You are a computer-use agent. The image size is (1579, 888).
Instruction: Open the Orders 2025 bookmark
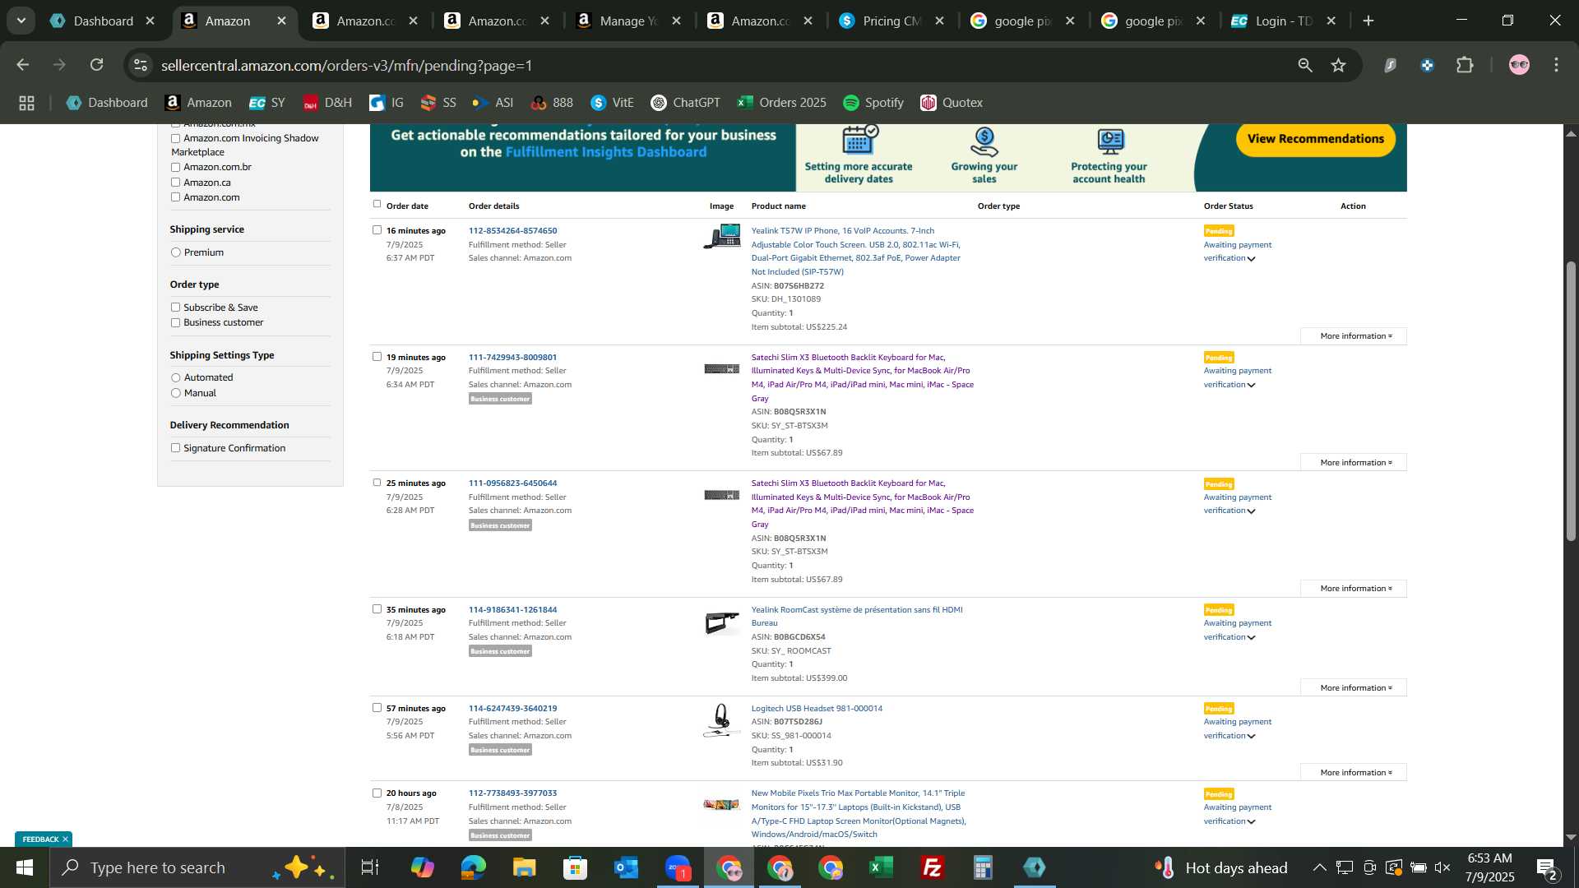pos(782,103)
